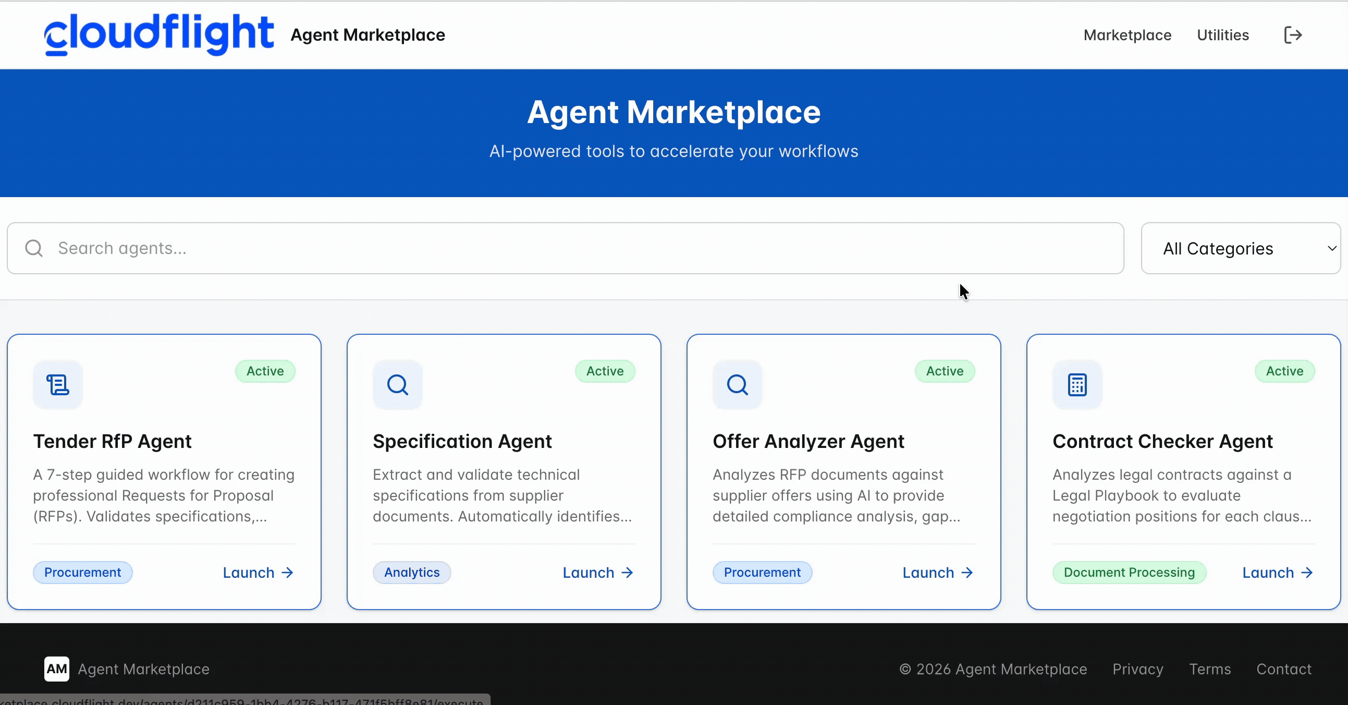Click the AM logo in the footer

tap(56, 669)
